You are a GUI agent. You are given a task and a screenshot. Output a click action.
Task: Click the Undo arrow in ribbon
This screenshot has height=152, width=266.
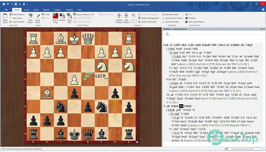43,14
